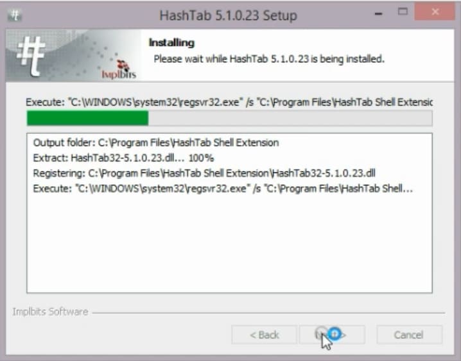Select the Execute regsvr32 line in the log list
Image resolution: width=461 pixels, height=361 pixels.
tap(223, 189)
